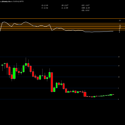Click the white indicator line's right endpoint
This screenshot has width=125, height=125.
113,31
